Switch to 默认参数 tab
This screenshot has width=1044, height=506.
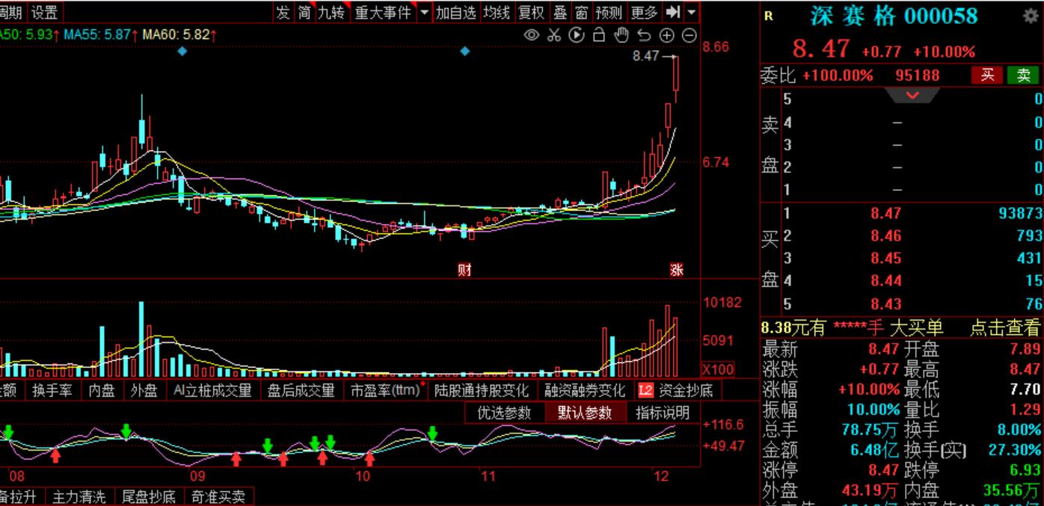(x=585, y=413)
